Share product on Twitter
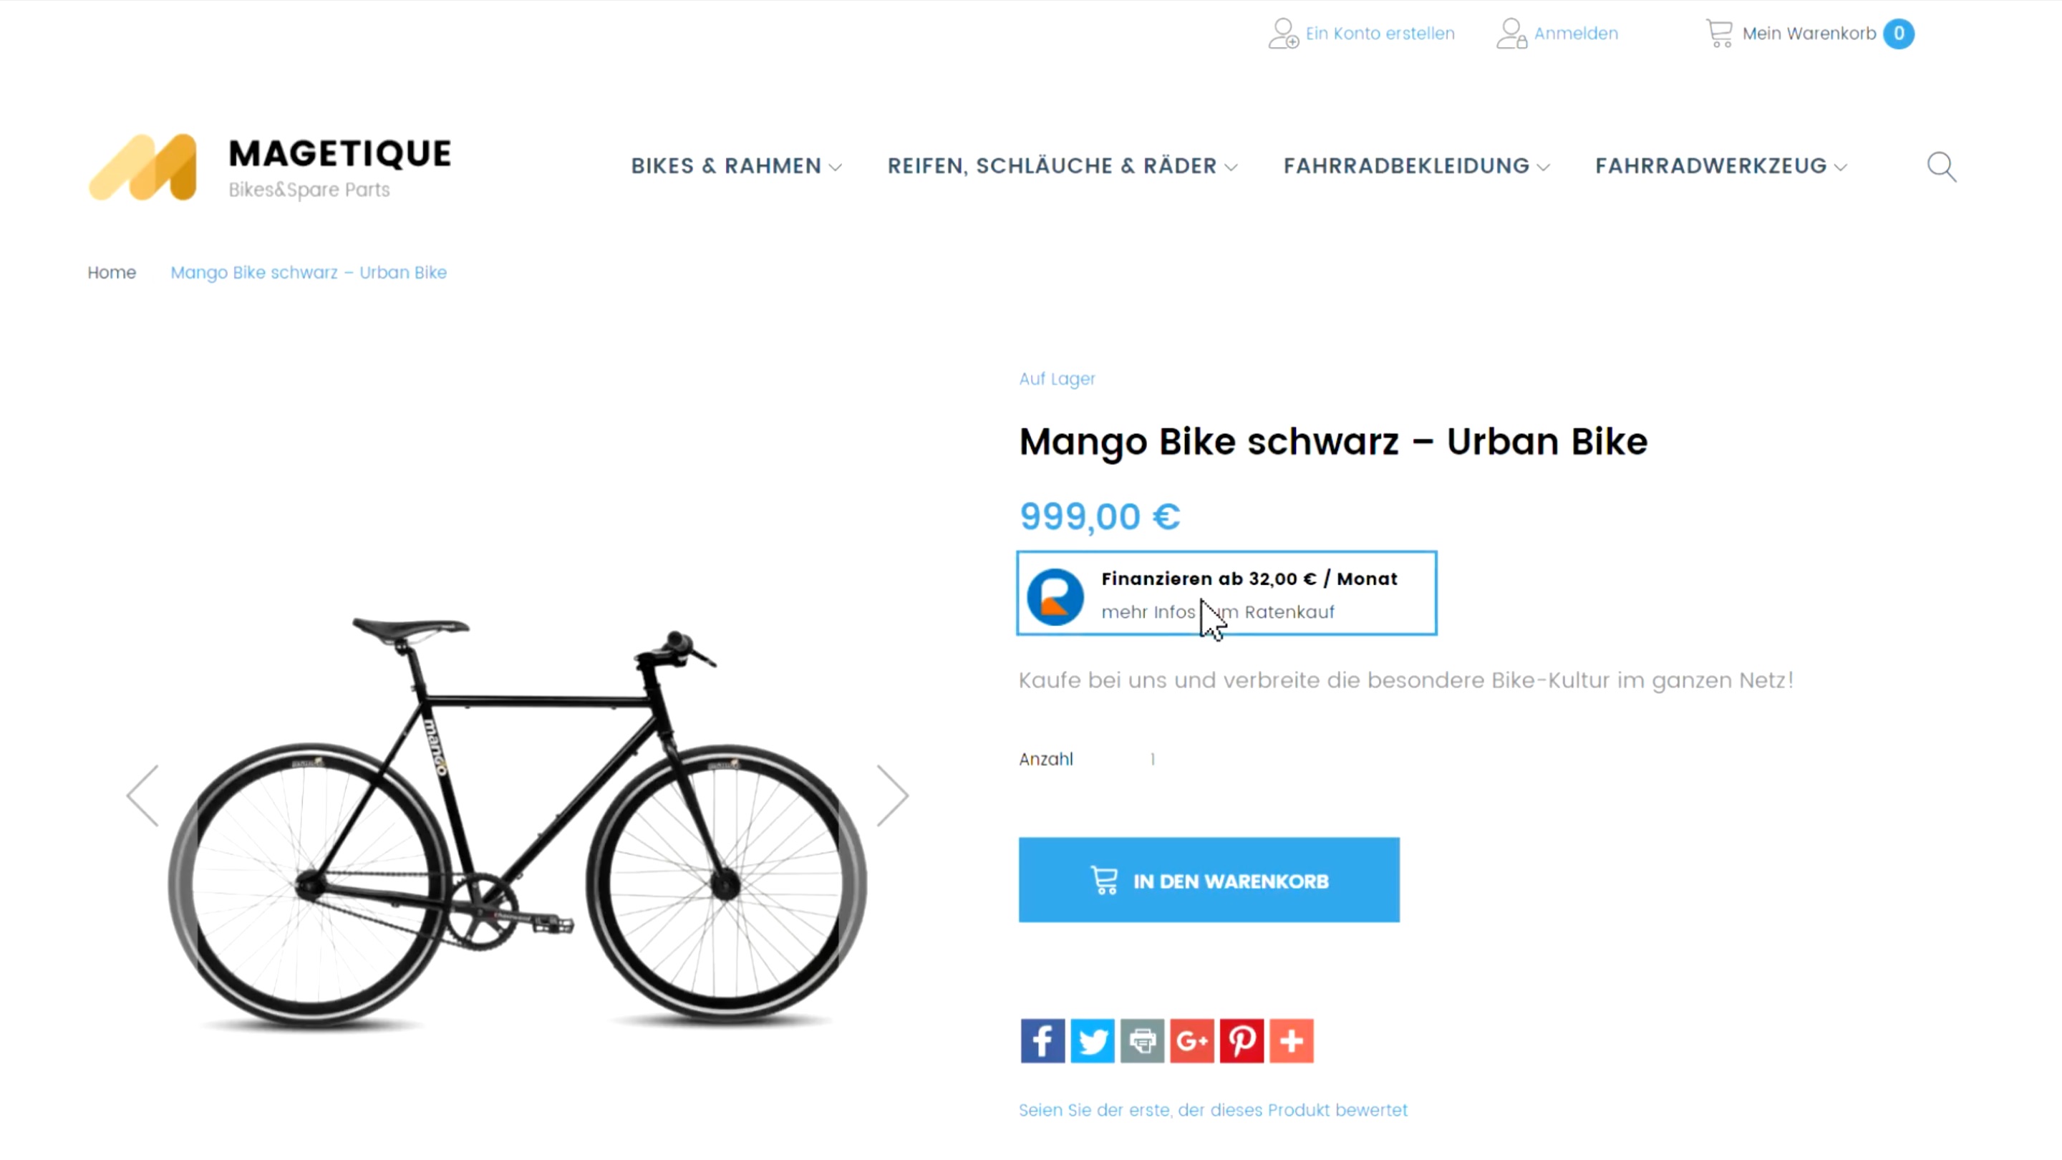2062x1160 pixels. coord(1092,1040)
